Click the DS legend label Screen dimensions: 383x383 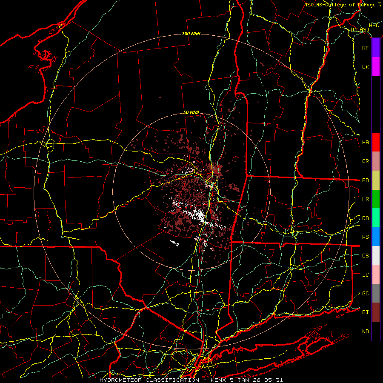pyautogui.click(x=366, y=256)
